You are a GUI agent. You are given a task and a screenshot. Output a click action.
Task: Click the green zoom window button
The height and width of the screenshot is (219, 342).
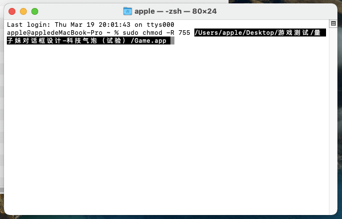pyautogui.click(x=35, y=11)
